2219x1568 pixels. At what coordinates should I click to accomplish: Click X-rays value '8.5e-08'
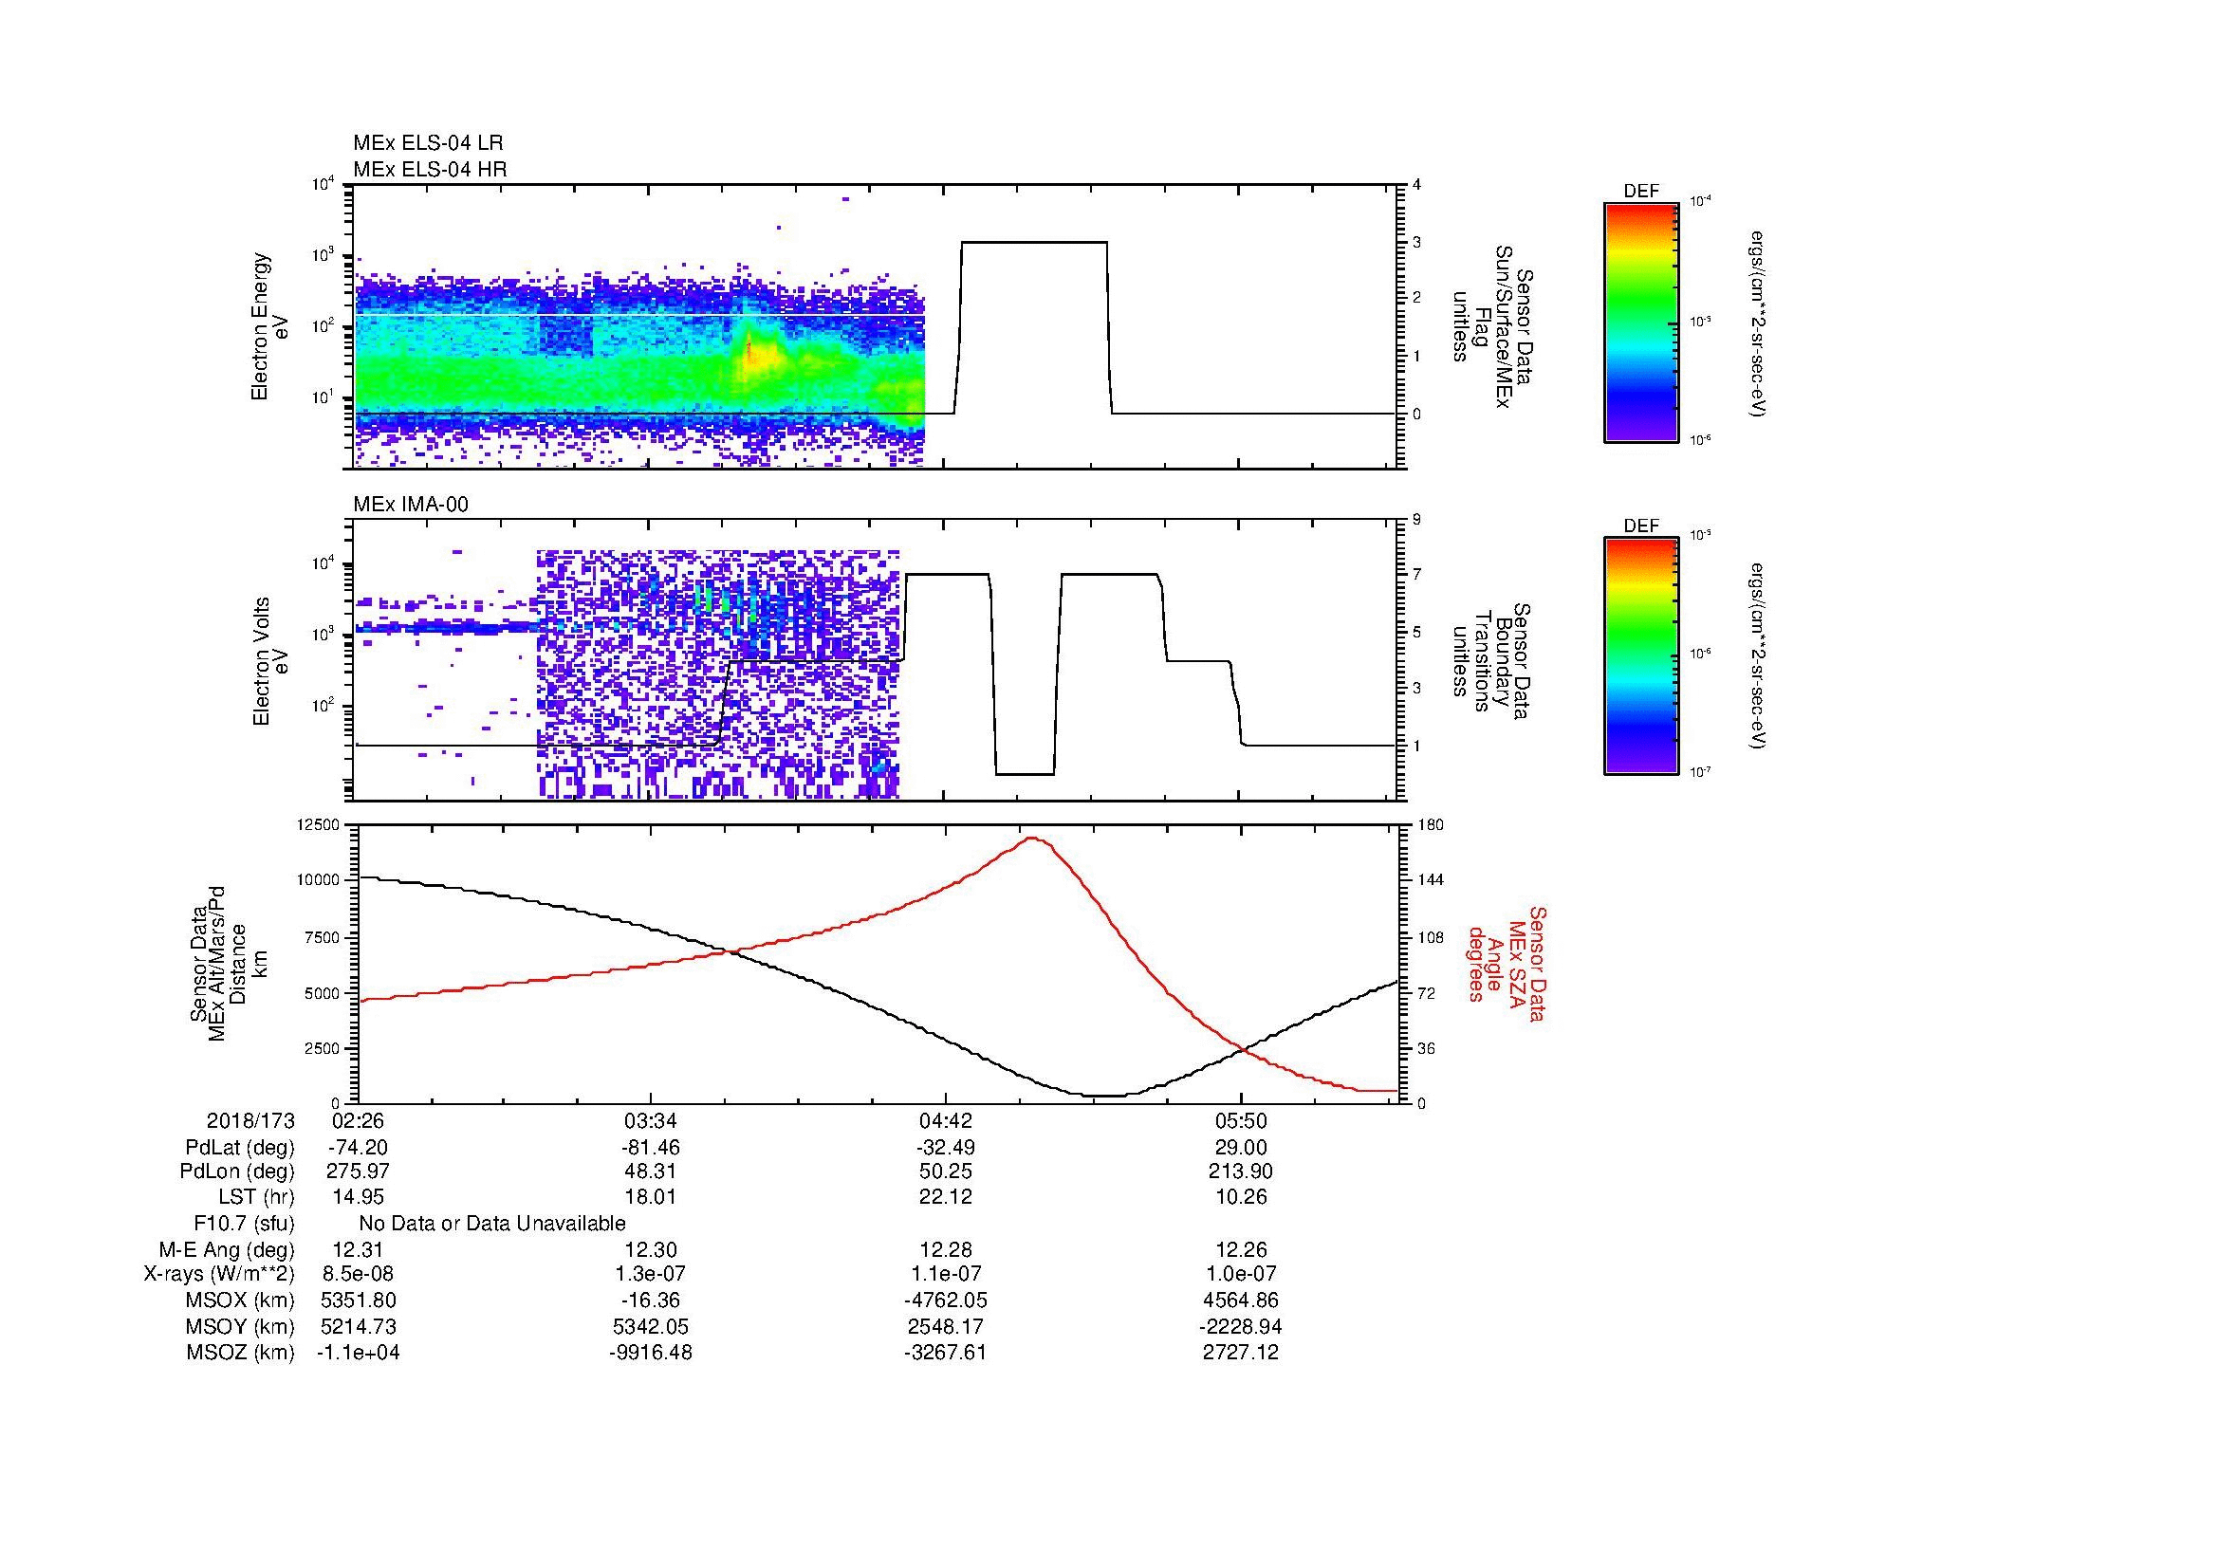pyautogui.click(x=359, y=1275)
